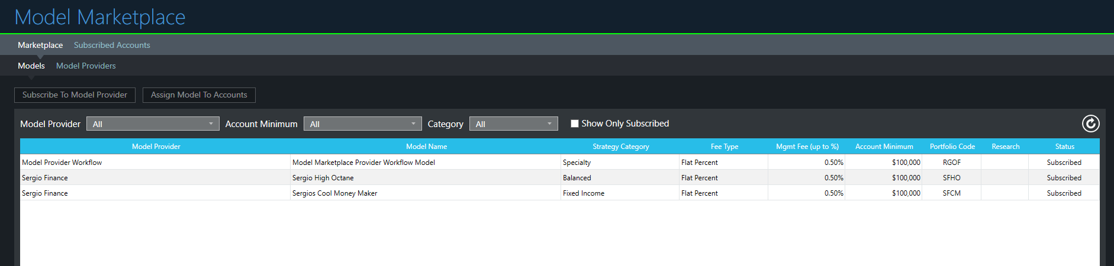The height and width of the screenshot is (266, 1114).
Task: Click the Portfolio Code column header
Action: click(x=952, y=147)
